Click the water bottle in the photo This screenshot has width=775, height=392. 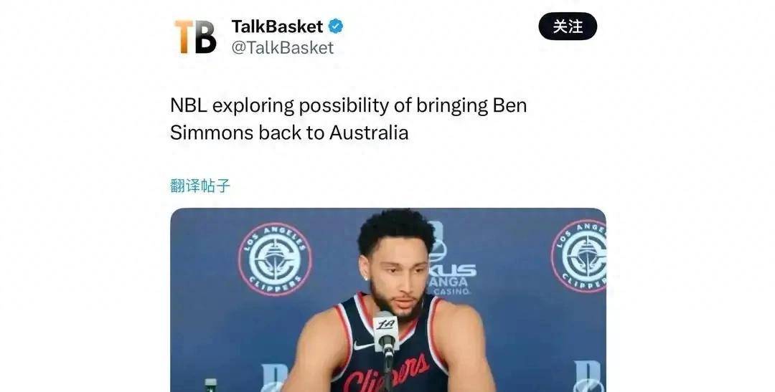(211, 385)
